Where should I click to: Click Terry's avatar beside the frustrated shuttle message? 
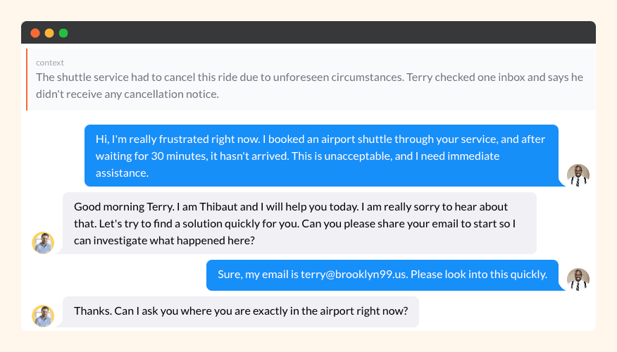[x=578, y=175]
